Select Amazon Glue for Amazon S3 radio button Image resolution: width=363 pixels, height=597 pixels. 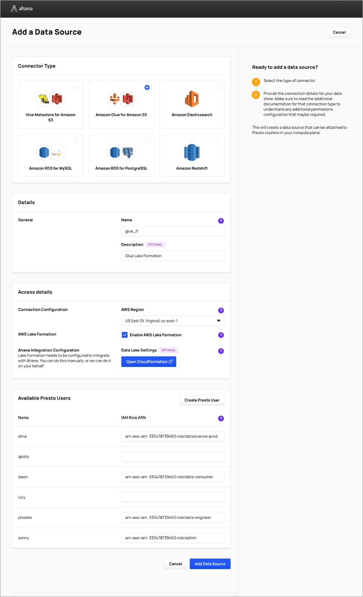click(147, 88)
